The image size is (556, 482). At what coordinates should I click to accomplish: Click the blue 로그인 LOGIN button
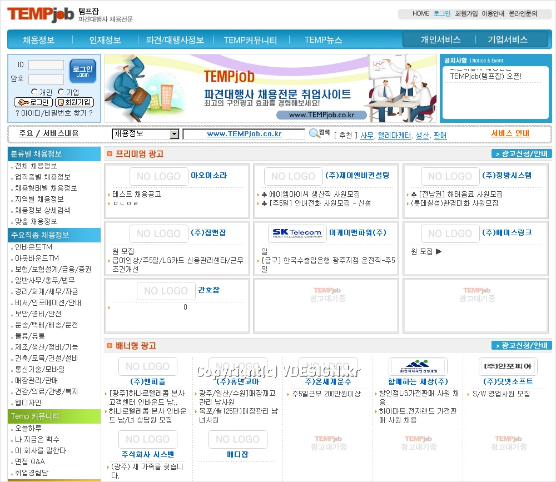point(83,71)
